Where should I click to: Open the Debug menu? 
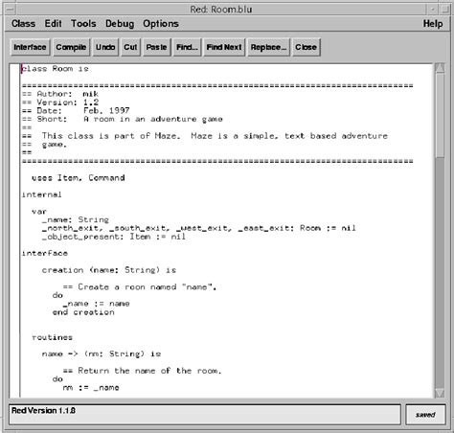pos(120,24)
